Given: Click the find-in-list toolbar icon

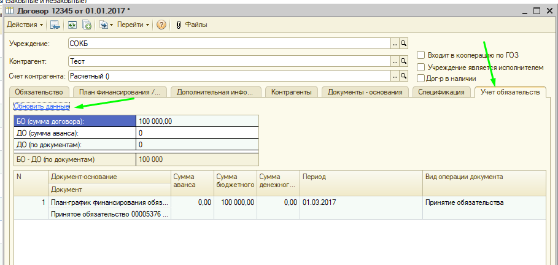Looking at the screenshot, I should pyautogui.click(x=55, y=25).
